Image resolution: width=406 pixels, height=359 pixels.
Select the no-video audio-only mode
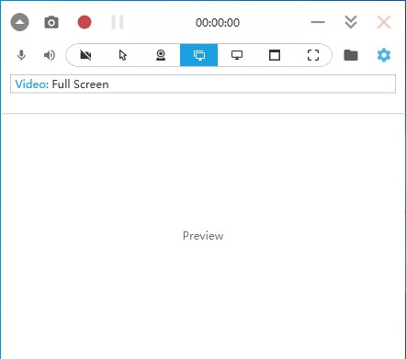click(x=85, y=55)
